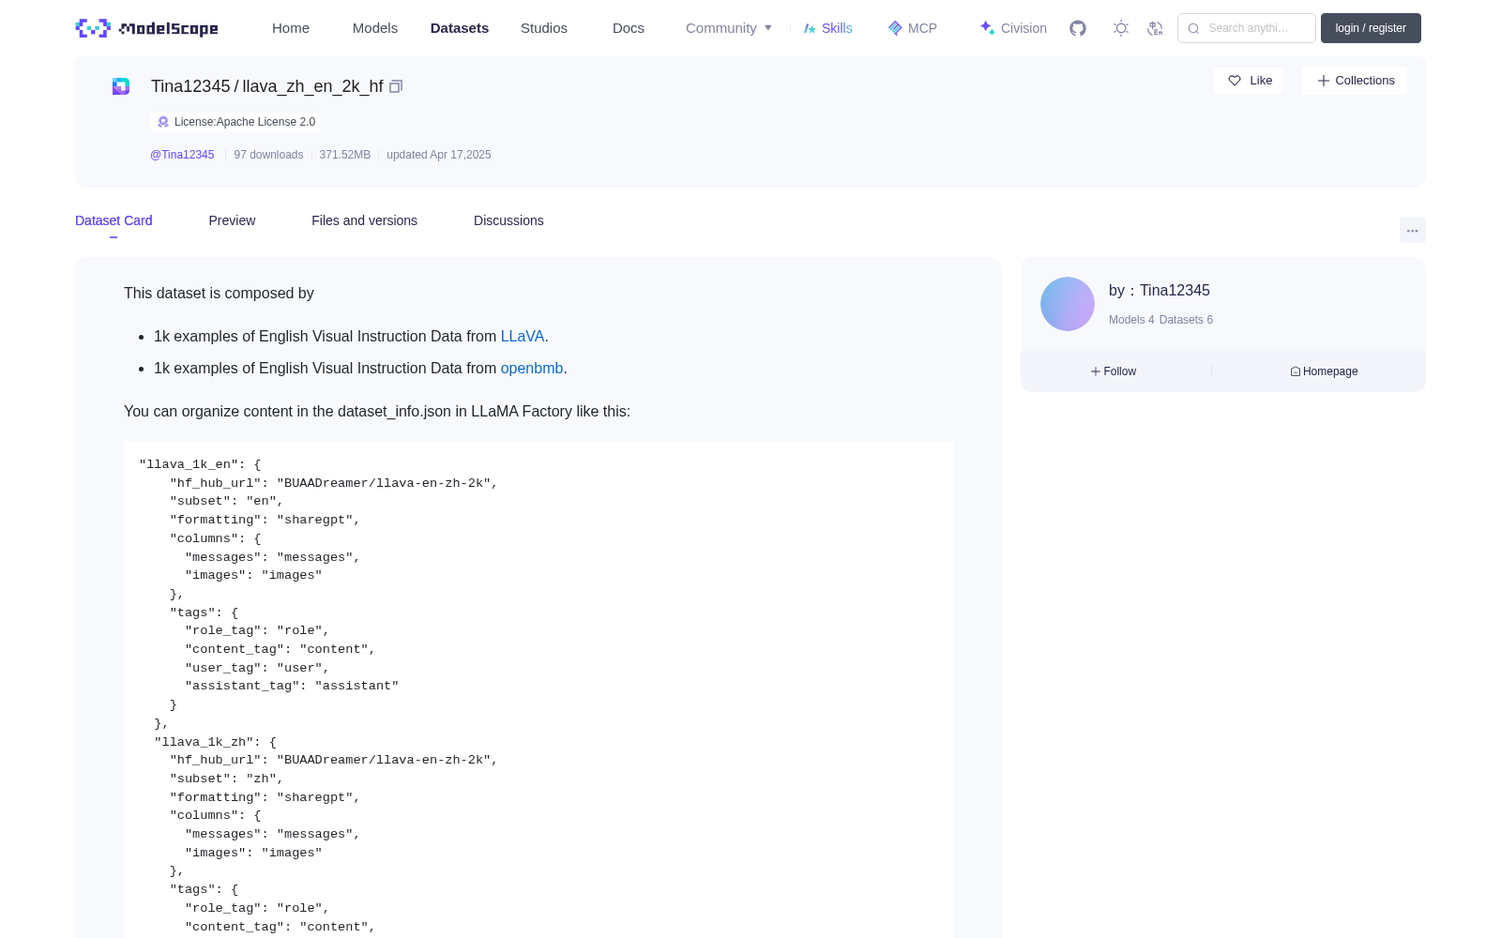
Task: Toggle the light/dark theme sun icon
Action: pos(1121,28)
